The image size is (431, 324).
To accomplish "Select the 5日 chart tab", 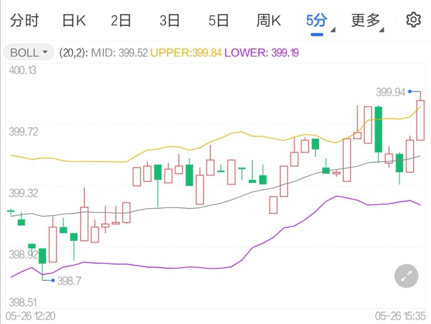I will [219, 21].
